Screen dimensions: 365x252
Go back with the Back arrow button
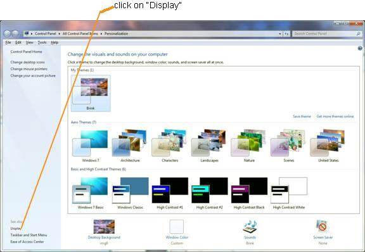7,34
